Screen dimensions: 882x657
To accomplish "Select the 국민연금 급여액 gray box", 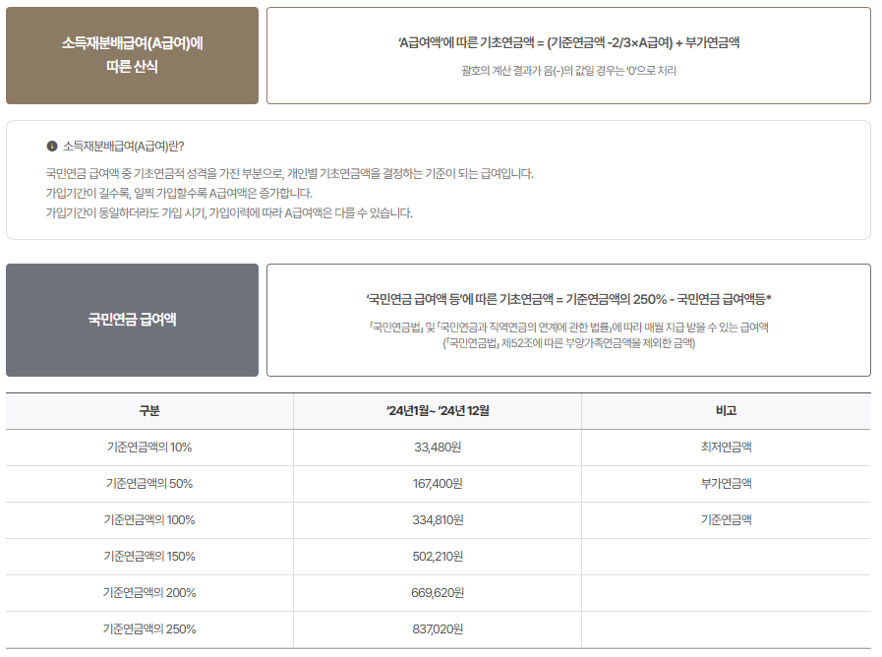I will (132, 320).
